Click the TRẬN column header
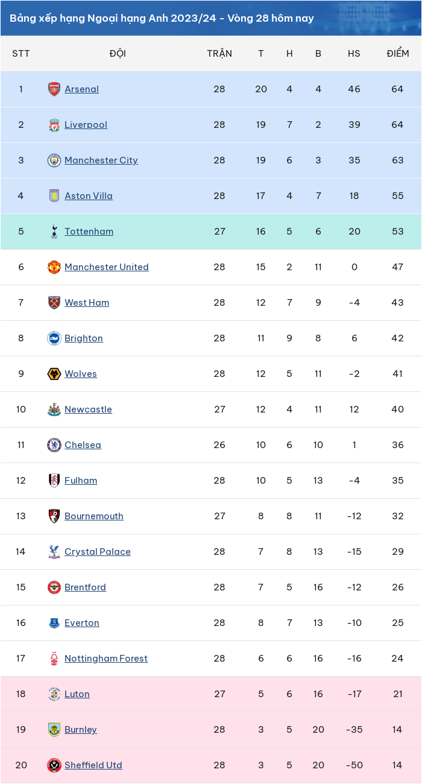 click(x=219, y=53)
